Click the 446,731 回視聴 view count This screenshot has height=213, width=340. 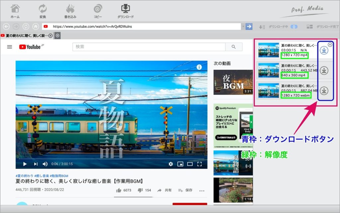tap(28, 189)
